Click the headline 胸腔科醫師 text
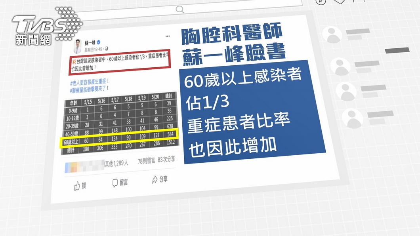This screenshot has width=420, height=236. click(x=232, y=34)
